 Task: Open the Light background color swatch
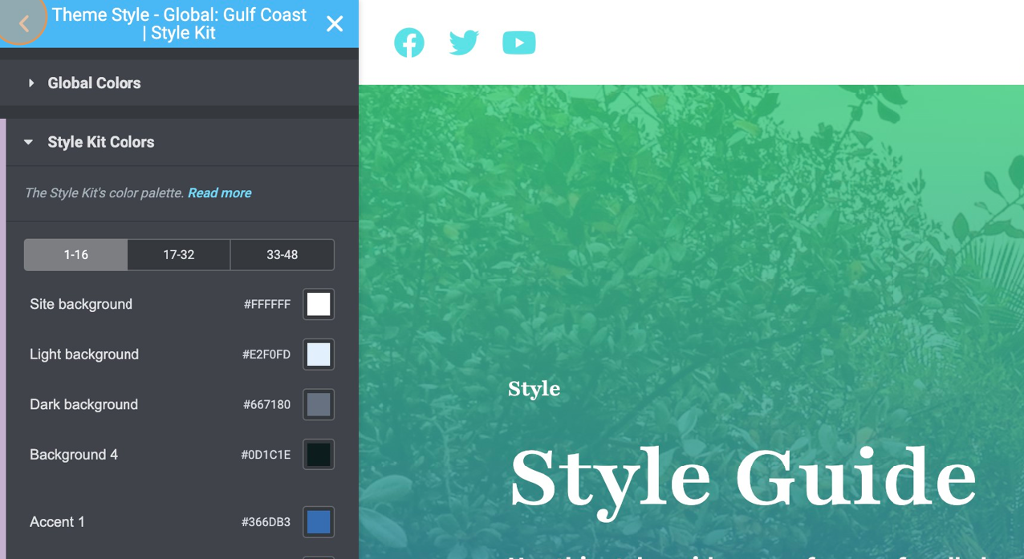click(319, 354)
